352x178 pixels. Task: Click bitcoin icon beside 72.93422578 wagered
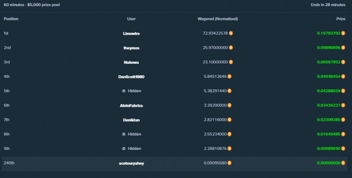pyautogui.click(x=231, y=33)
